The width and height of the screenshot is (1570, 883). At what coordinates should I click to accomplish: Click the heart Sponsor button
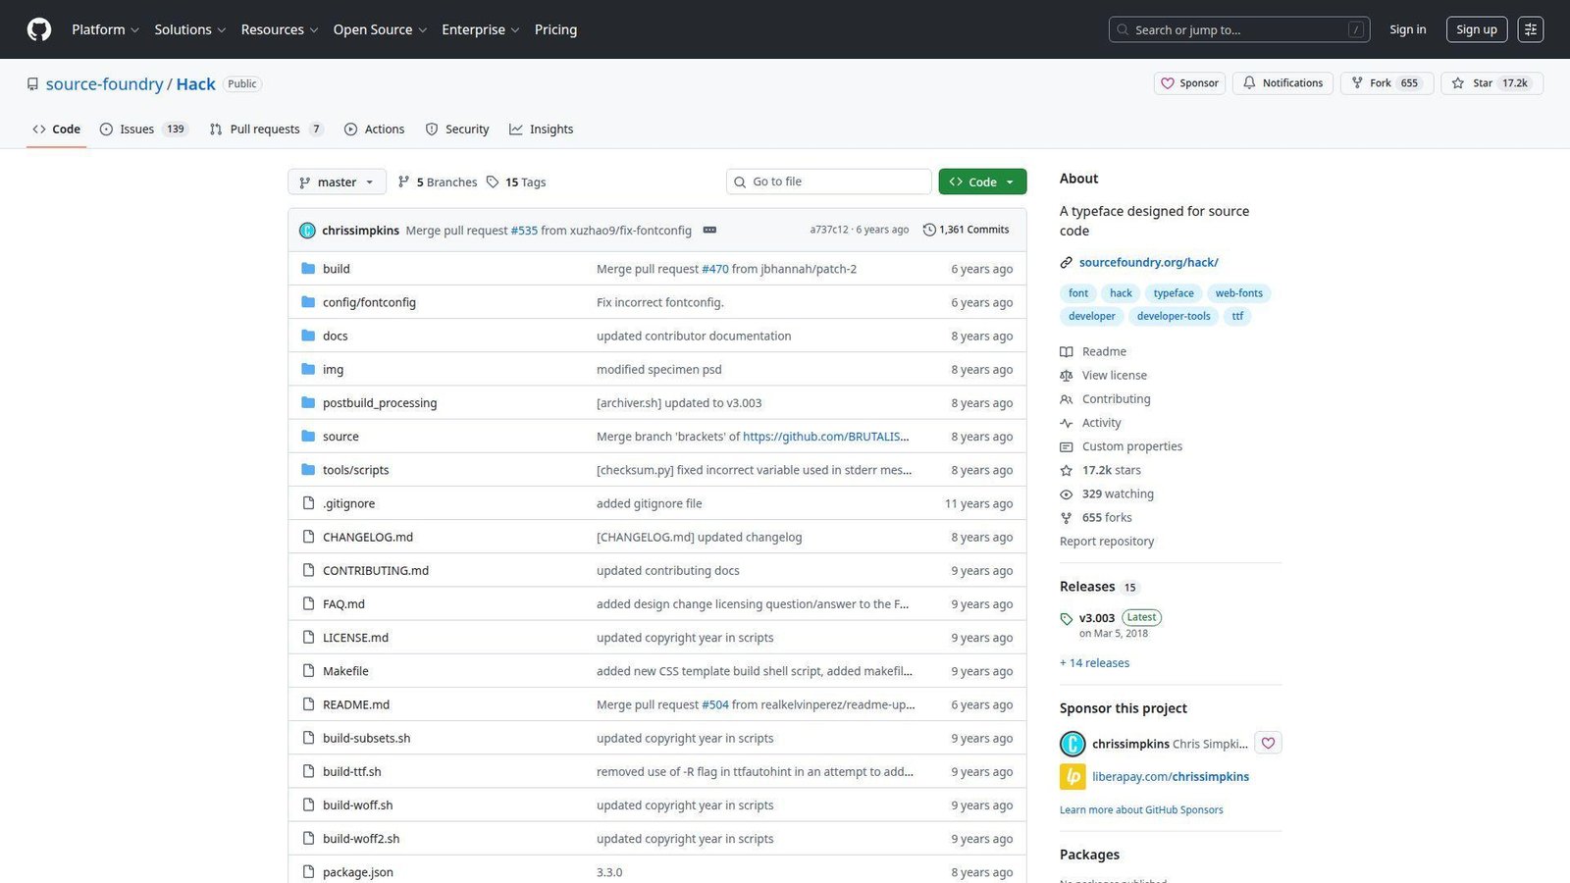click(1189, 83)
